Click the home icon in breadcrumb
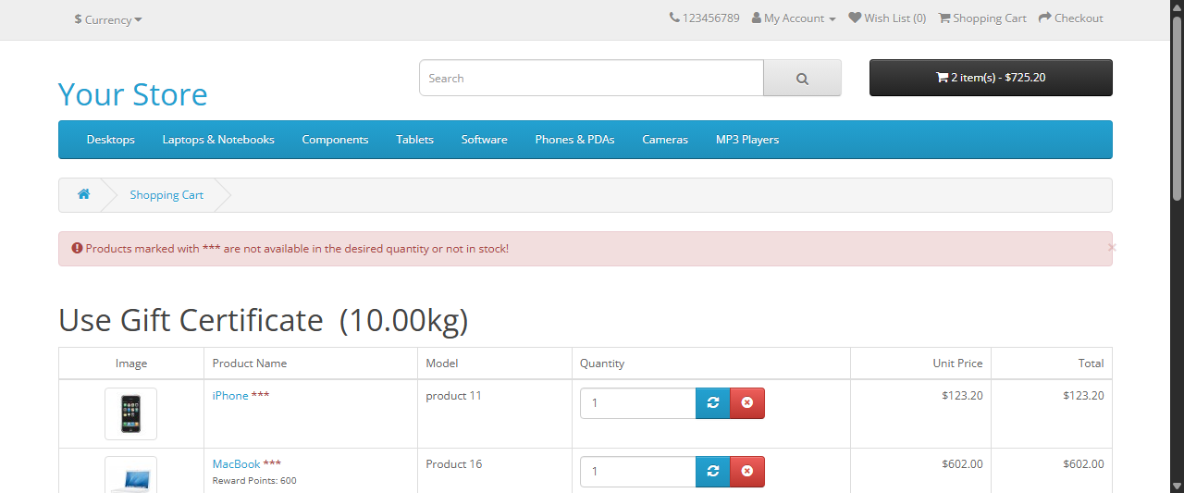 (83, 194)
